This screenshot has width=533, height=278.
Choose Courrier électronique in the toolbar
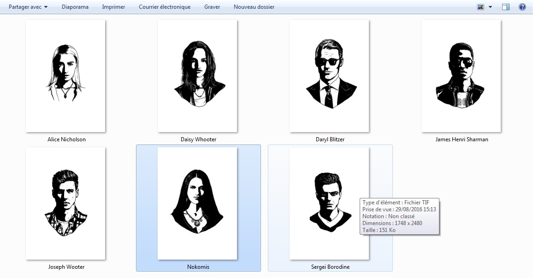click(165, 7)
